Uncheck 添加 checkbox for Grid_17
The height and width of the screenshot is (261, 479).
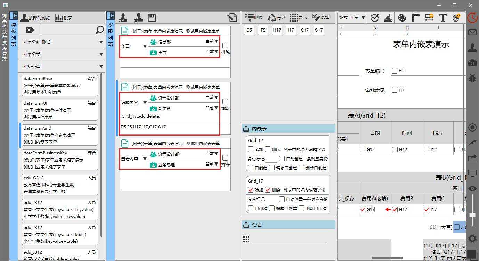(x=251, y=190)
